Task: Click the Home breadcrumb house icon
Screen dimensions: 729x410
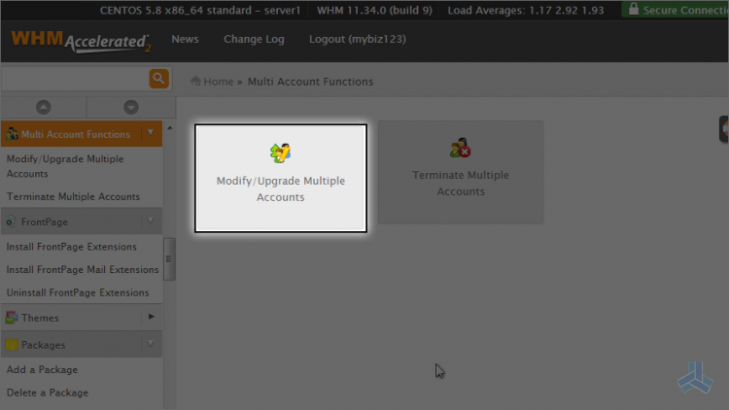Action: (195, 81)
